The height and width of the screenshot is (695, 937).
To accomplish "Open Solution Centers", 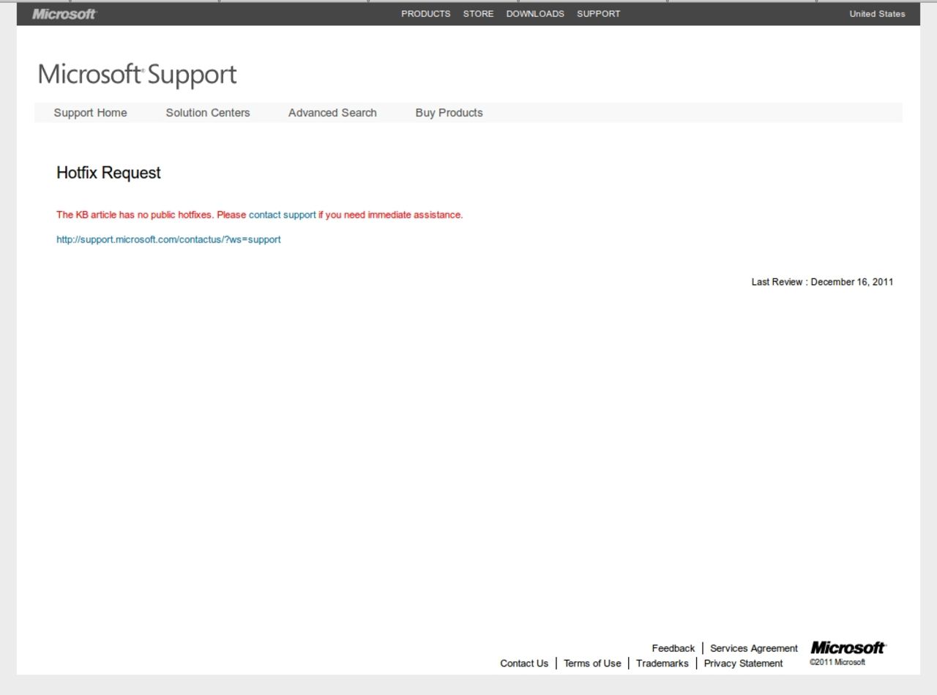I will pyautogui.click(x=207, y=112).
